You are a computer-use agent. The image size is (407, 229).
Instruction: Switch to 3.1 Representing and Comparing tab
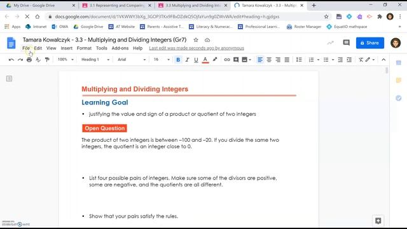[x=117, y=5]
